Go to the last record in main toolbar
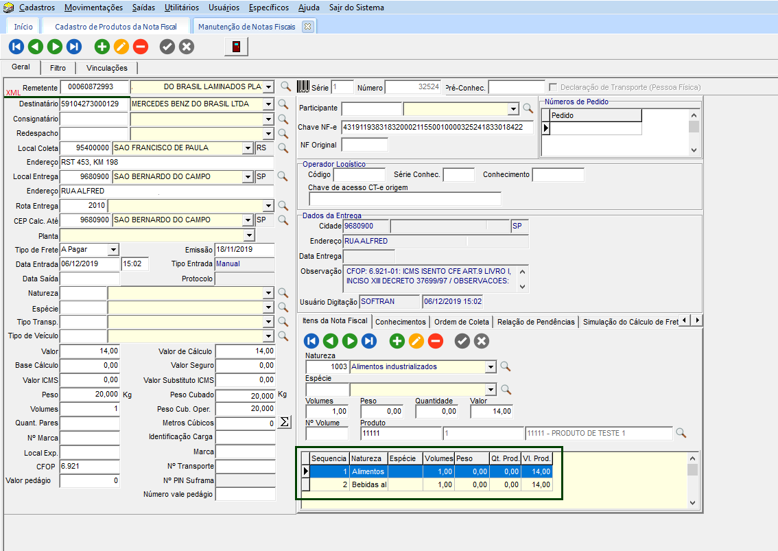778x551 pixels. (74, 47)
